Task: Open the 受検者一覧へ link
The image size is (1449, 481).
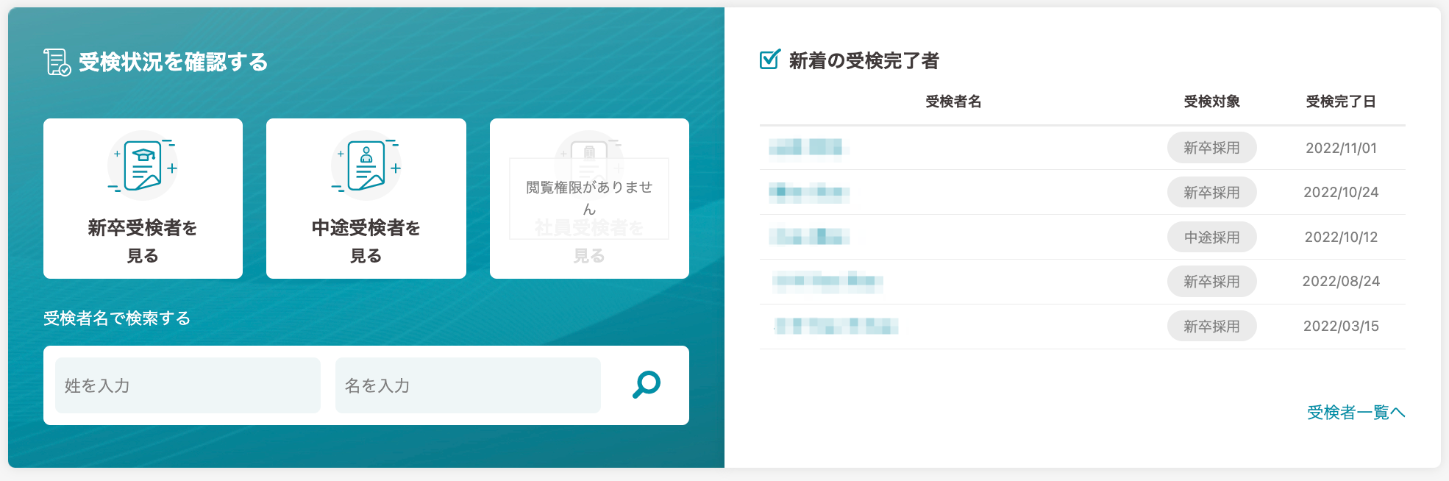Action: click(x=1356, y=413)
